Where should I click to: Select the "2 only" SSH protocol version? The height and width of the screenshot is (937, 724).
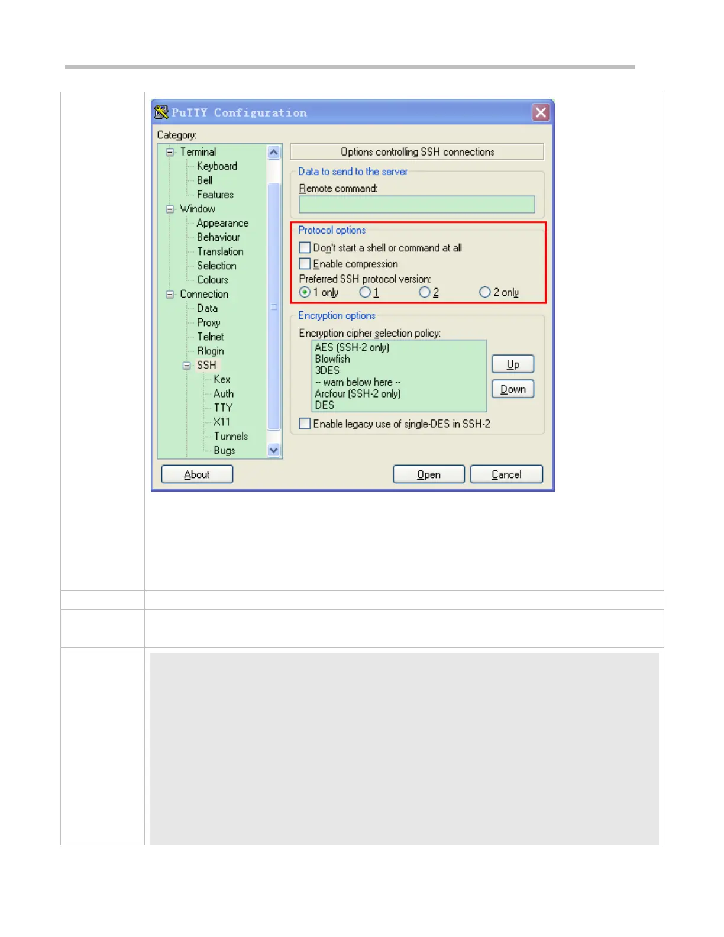tap(484, 292)
